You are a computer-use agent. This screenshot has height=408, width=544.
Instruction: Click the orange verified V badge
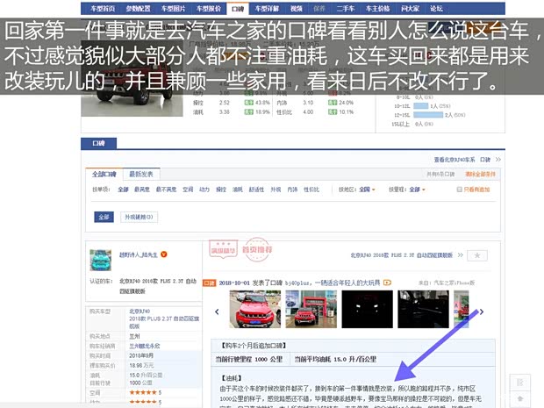pyautogui.click(x=164, y=254)
